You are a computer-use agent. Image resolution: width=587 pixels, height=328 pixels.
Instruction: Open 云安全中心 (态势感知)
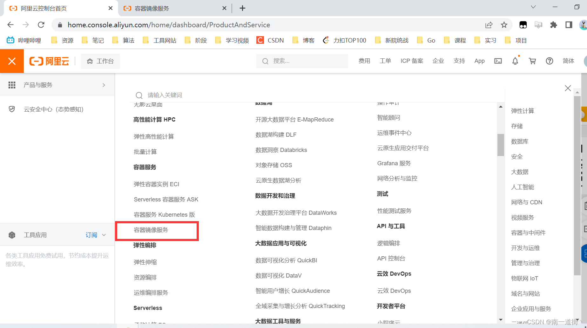point(54,109)
